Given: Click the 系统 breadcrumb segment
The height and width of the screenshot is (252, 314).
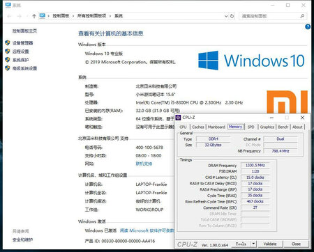Looking at the screenshot, I should (119, 16).
